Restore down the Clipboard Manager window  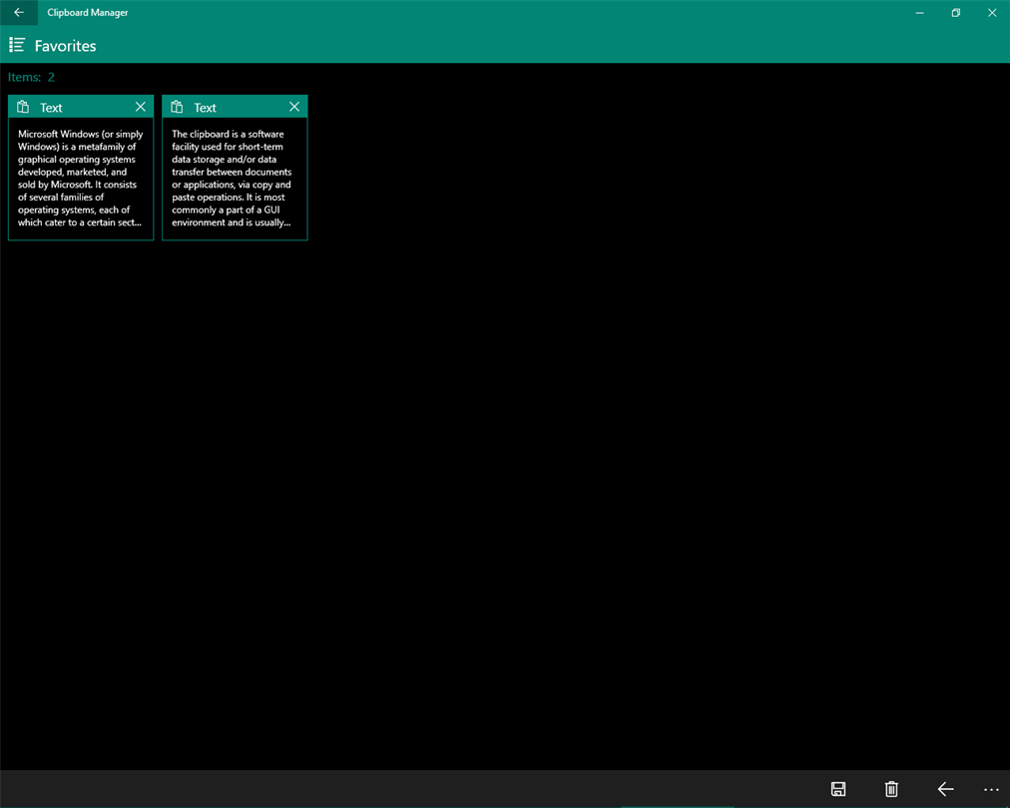(956, 12)
